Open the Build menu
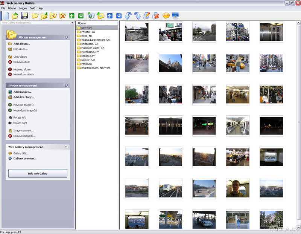 [32, 8]
